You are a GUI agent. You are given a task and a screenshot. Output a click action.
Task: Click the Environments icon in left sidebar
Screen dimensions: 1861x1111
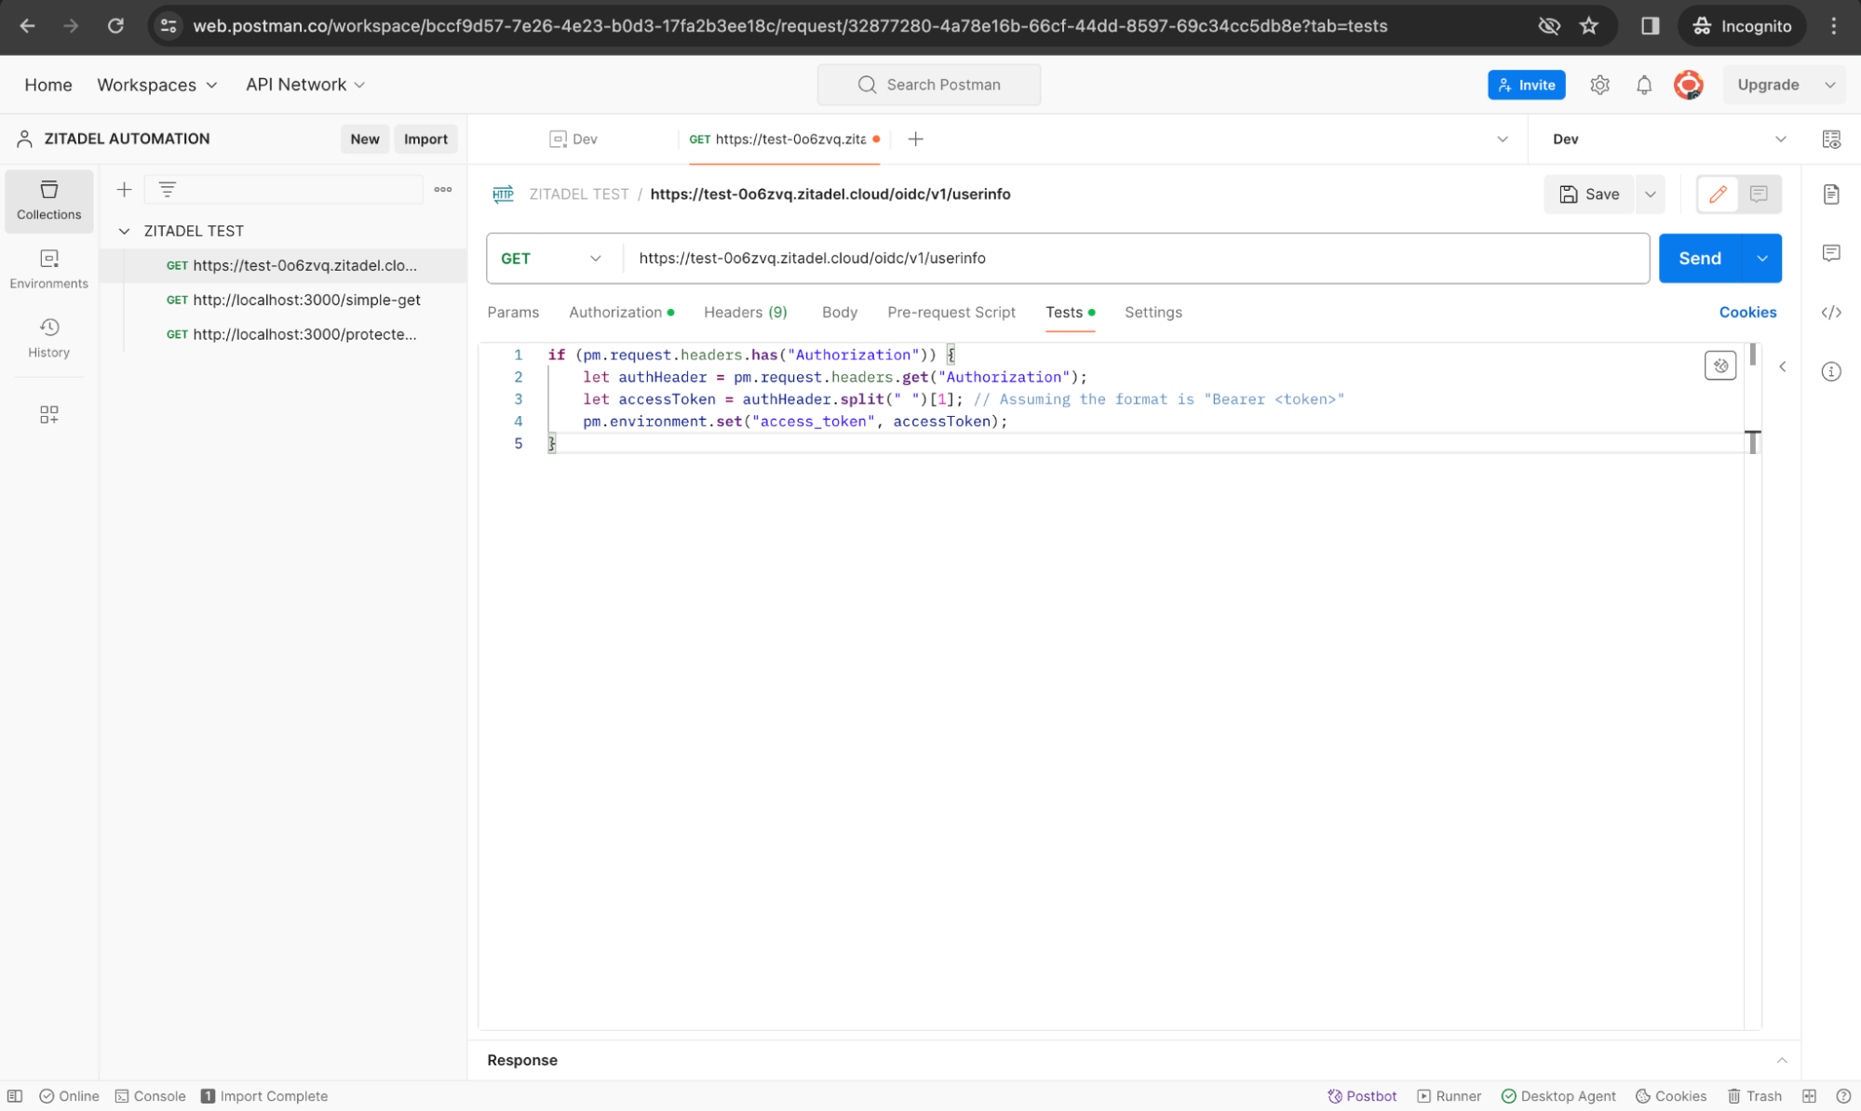pyautogui.click(x=49, y=269)
